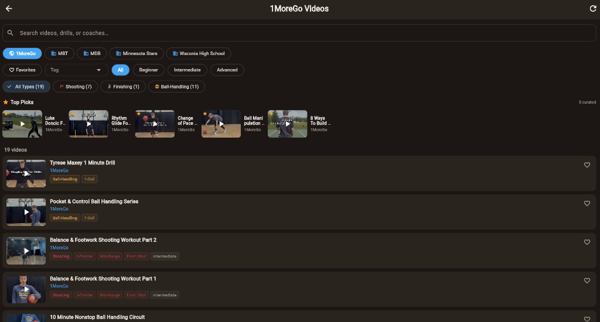
Task: Play the 8 Ways To Build thumbnail
Action: coord(287,124)
